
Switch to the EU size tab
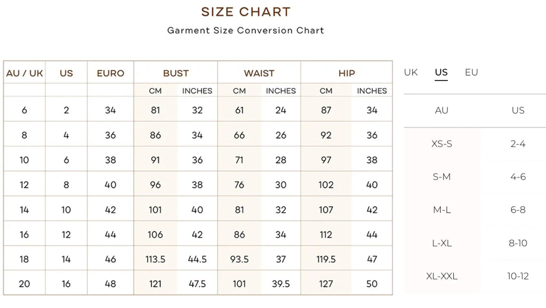471,72
